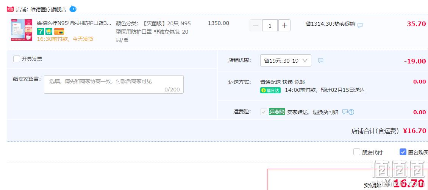
Task: Increase quantity with the plus button
Action: coord(284,25)
